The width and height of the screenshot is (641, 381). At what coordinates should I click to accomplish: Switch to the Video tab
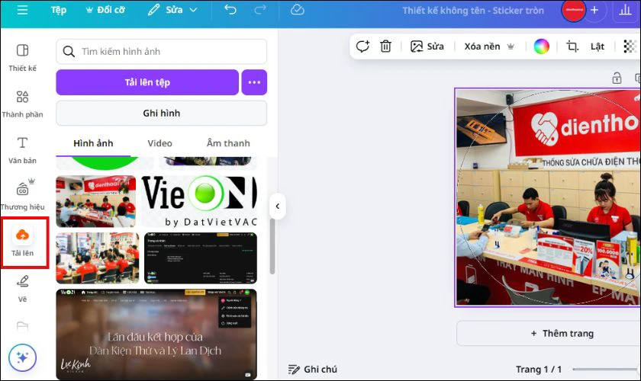159,143
